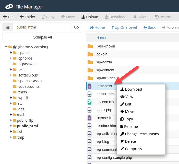This screenshot has width=179, height=164.
Task: Expand the .cpanel tree folder
Action: click(x=11, y=53)
